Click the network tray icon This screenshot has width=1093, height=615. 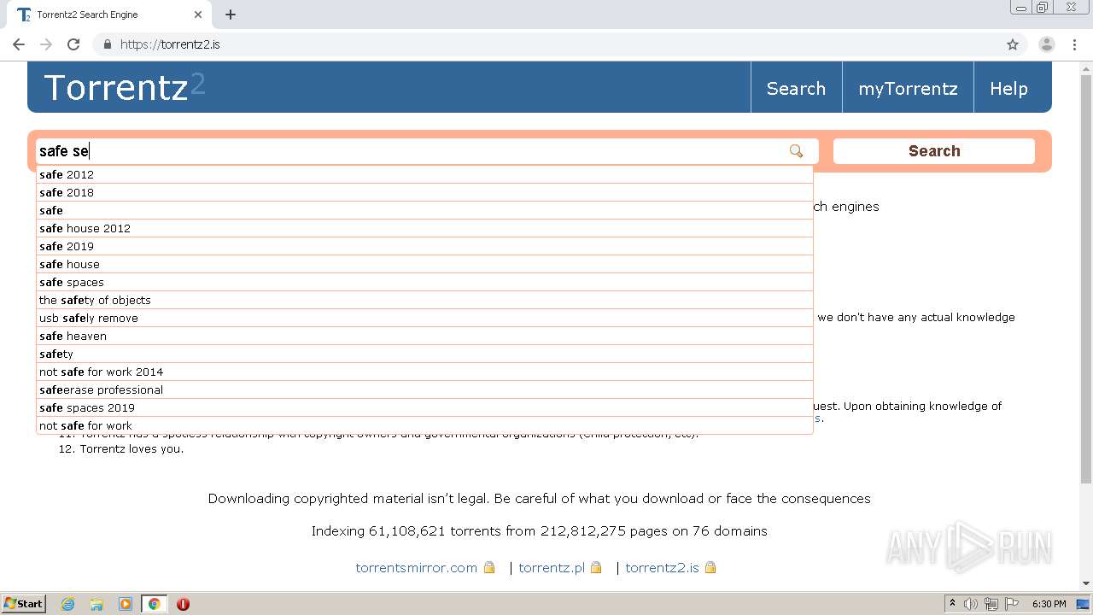(x=991, y=604)
